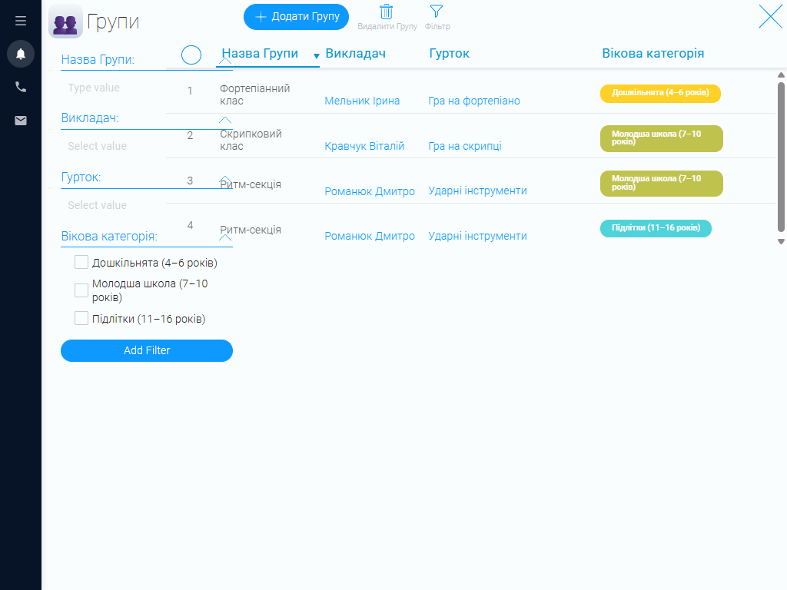This screenshot has width=787, height=590.
Task: Click the phone icon in sidebar
Action: (21, 87)
